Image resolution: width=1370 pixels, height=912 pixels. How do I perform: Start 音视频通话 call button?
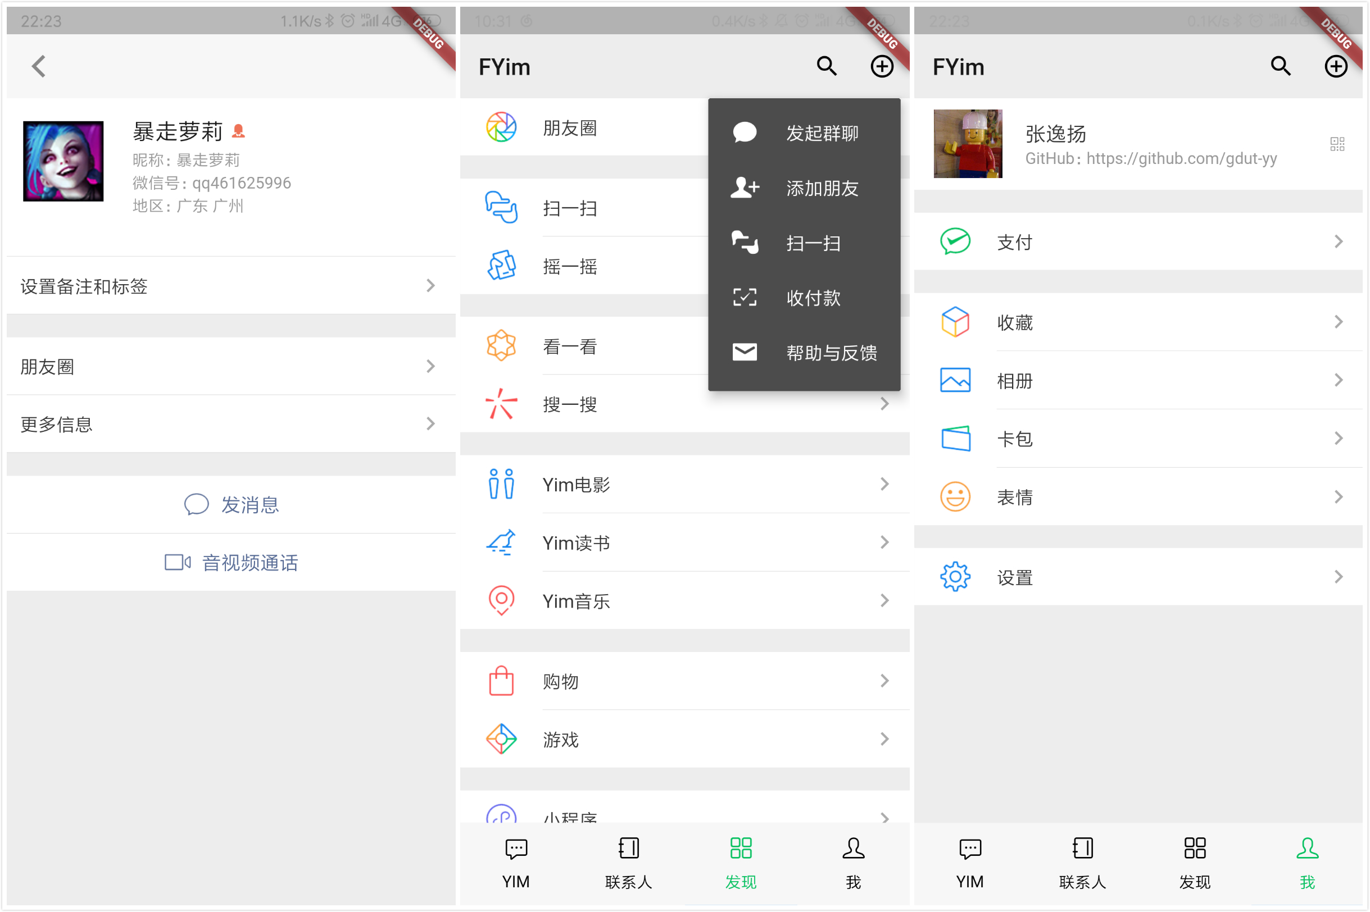(x=231, y=563)
